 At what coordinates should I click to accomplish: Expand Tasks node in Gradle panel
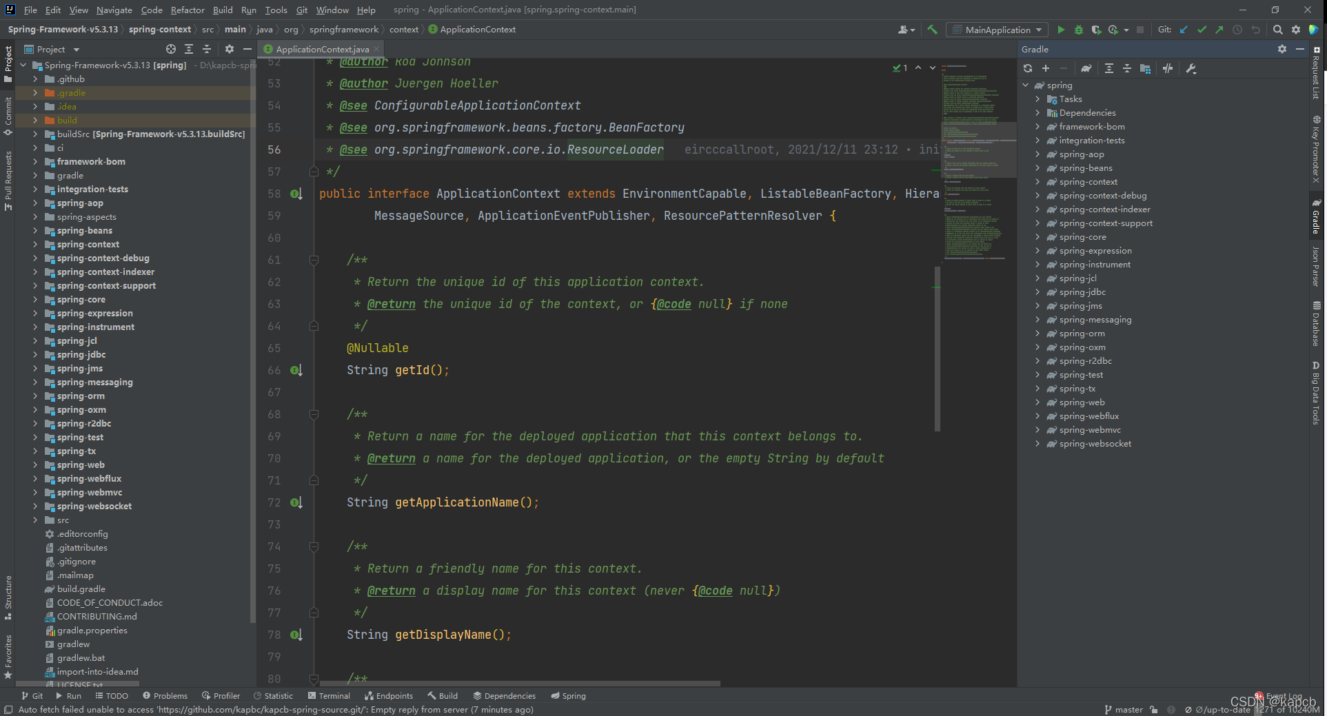click(1037, 99)
